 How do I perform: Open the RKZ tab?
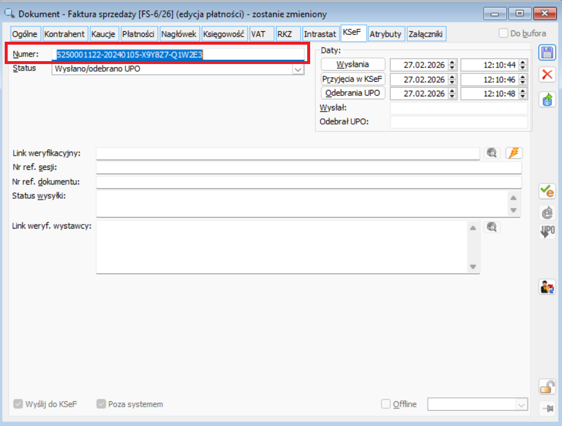pyautogui.click(x=288, y=34)
